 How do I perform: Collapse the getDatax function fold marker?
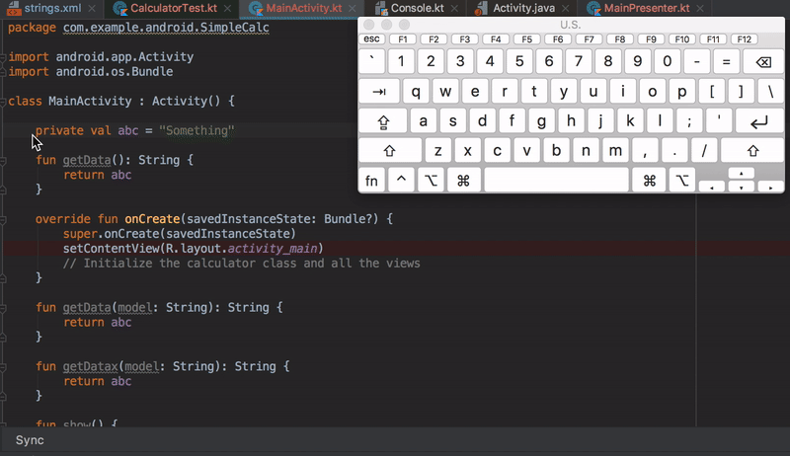(x=3, y=367)
